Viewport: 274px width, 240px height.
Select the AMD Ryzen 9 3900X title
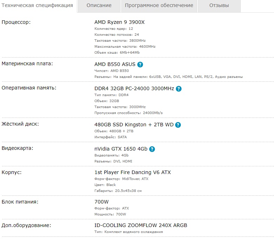[x=119, y=22]
